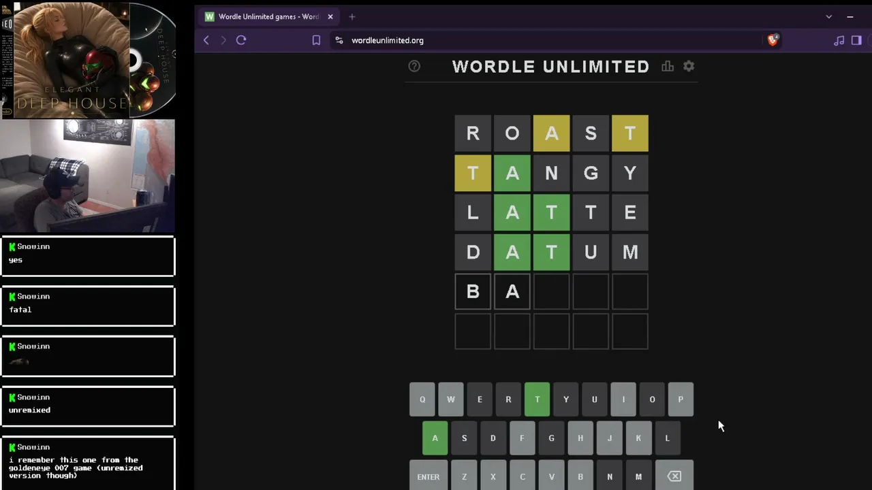Open Wordle settings gear icon
Image resolution: width=872 pixels, height=490 pixels.
point(689,66)
